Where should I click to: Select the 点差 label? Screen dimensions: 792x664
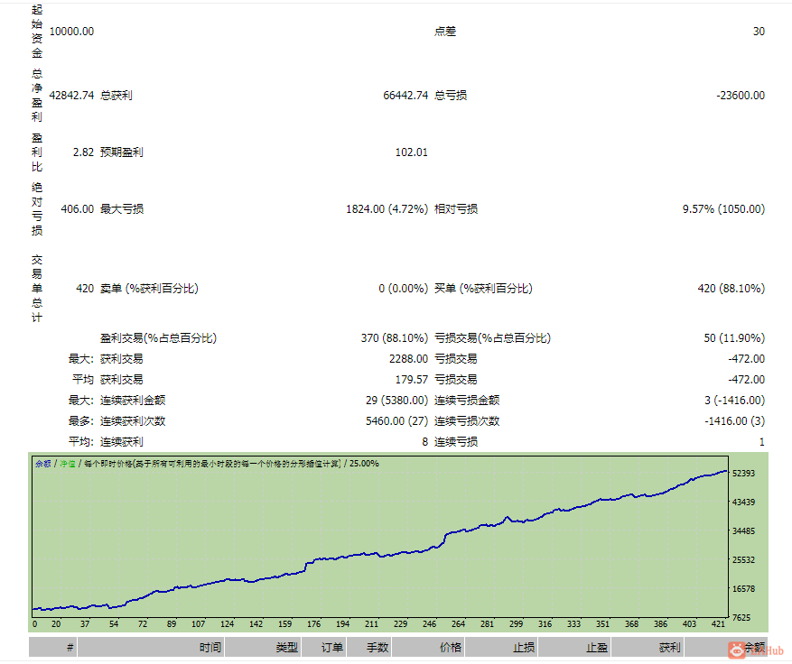(x=445, y=32)
